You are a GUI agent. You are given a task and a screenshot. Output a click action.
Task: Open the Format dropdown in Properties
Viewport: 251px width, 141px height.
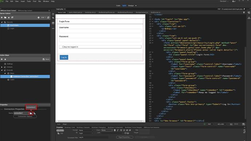point(86,130)
